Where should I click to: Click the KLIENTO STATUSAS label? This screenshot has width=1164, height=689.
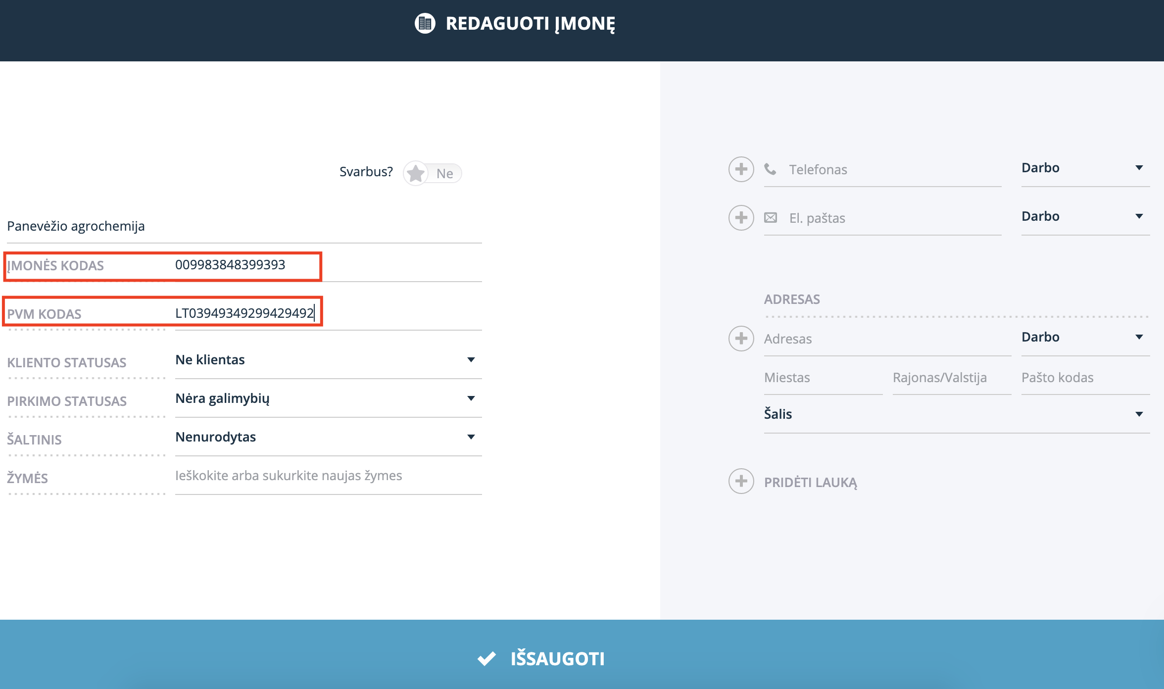(x=67, y=363)
